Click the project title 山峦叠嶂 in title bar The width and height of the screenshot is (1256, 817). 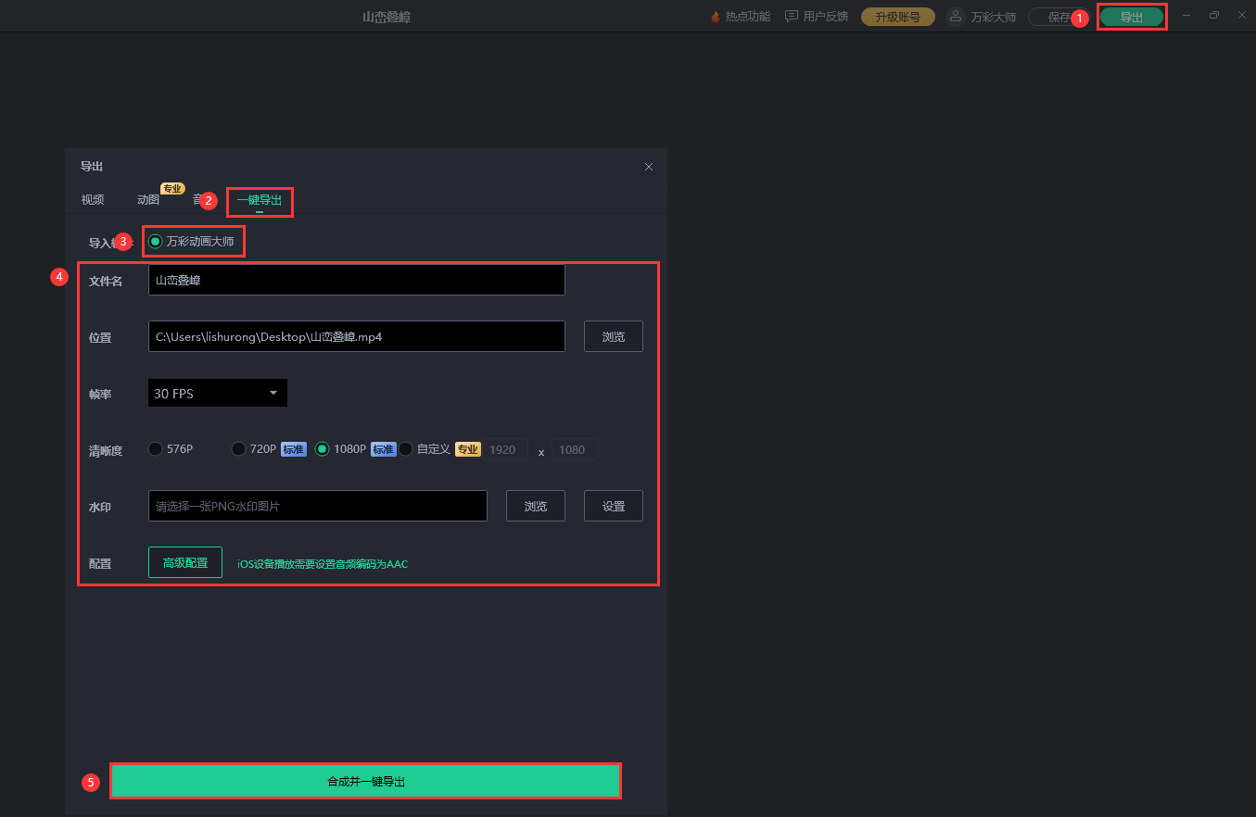[x=387, y=17]
